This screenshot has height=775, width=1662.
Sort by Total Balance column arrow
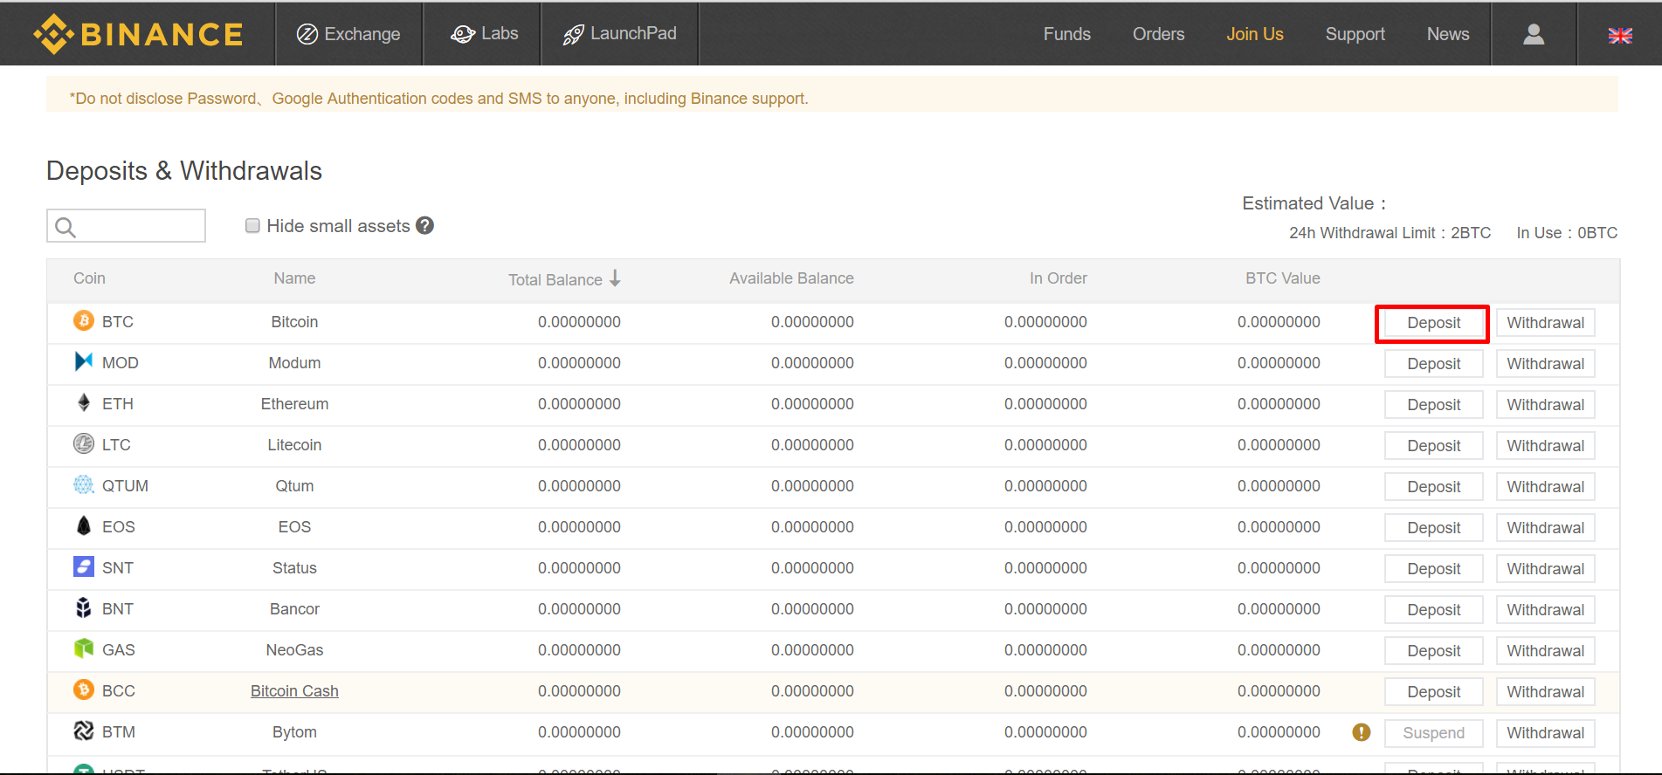(x=615, y=278)
